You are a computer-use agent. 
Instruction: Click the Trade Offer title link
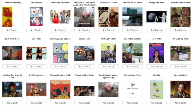[x=157, y=39]
